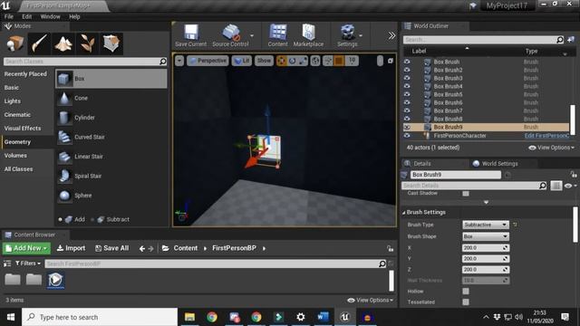Viewport: 580px width, 326px height.
Task: Maximize viewport restore icon
Action: pos(391,61)
